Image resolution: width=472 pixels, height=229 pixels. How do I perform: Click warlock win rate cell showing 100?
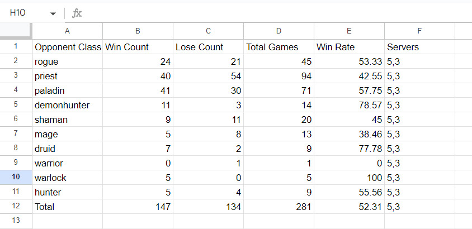coord(350,177)
